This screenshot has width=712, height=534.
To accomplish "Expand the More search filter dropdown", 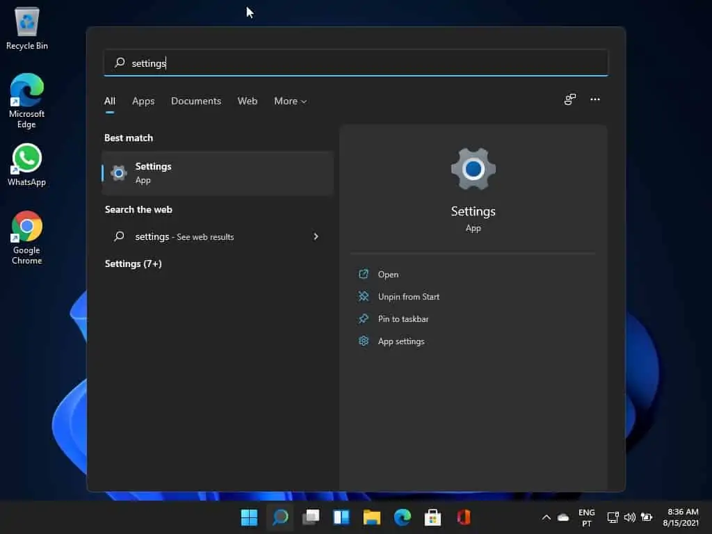I will tap(290, 101).
